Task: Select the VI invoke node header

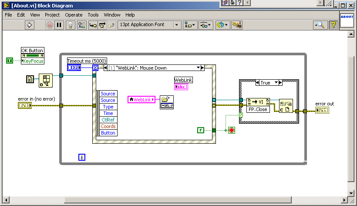Action: [x=258, y=102]
